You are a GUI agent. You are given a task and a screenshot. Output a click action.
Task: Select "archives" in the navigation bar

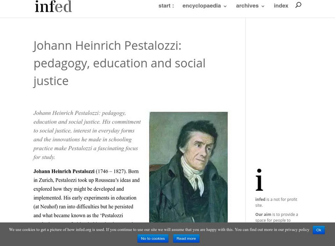coord(248,6)
